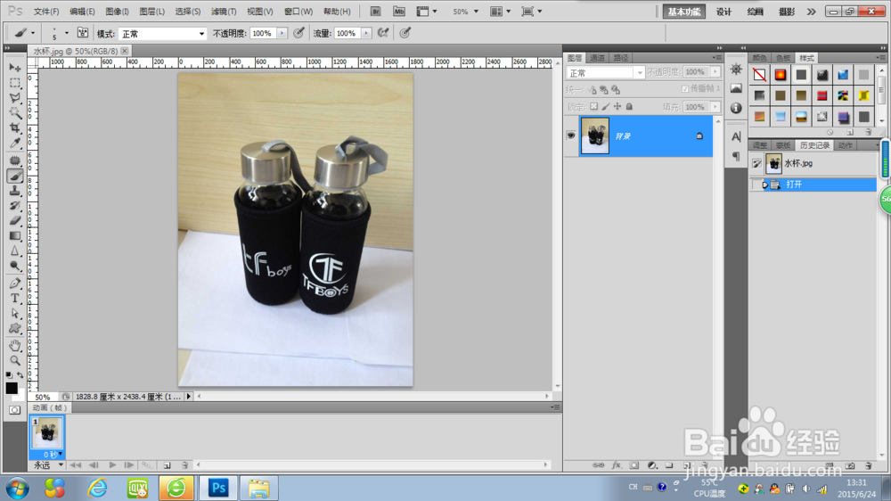Expand more workspaces chevron
The width and height of the screenshot is (891, 501).
pyautogui.click(x=812, y=12)
